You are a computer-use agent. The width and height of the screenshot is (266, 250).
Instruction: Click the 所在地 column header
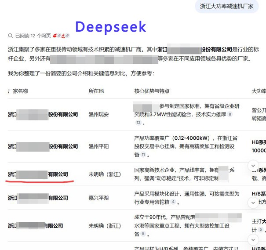96,91
